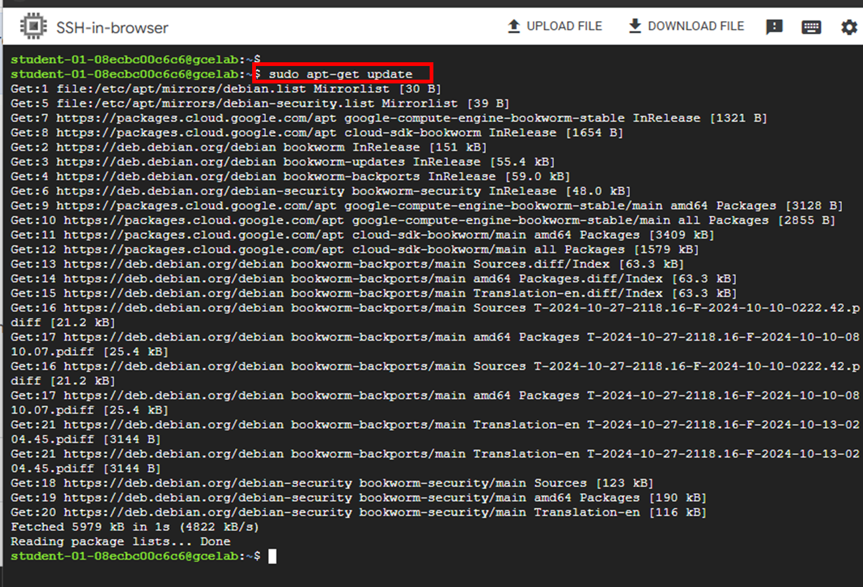Click the Get:3 bookworm-updates InRelease line
Screen dimensions: 863x587
tap(283, 162)
